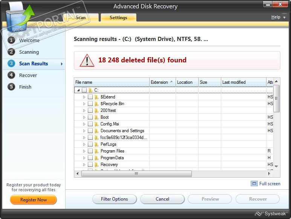Click the scroll right arrow
The height and width of the screenshot is (219, 291).
pyautogui.click(x=269, y=174)
